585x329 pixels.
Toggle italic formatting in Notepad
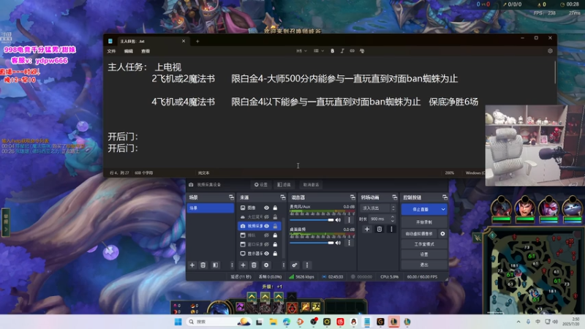pos(342,51)
